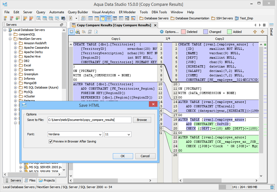Screen dimensions: 277x192
Task: Switch to the Files tab
Action: [30, 180]
